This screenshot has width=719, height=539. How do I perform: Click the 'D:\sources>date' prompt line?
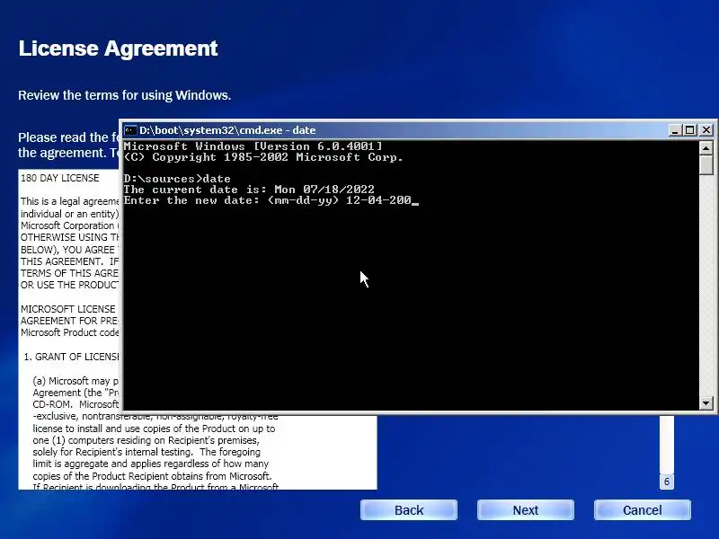pos(177,178)
